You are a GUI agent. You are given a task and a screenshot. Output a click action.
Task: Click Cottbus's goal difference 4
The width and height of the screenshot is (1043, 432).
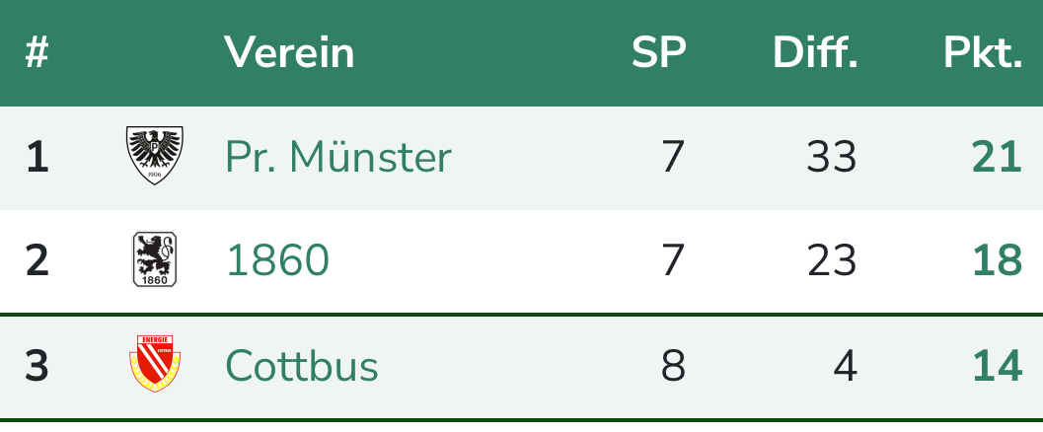(x=845, y=366)
